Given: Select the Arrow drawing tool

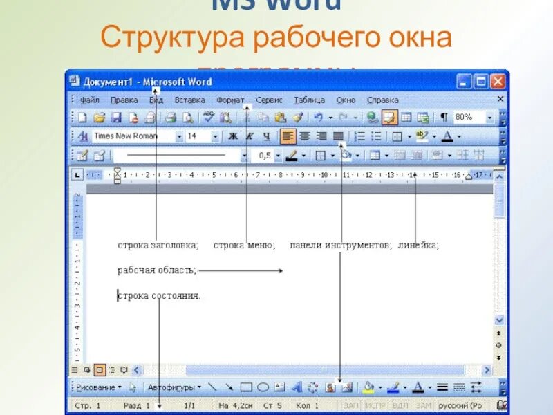Looking at the screenshot, I should [x=229, y=387].
